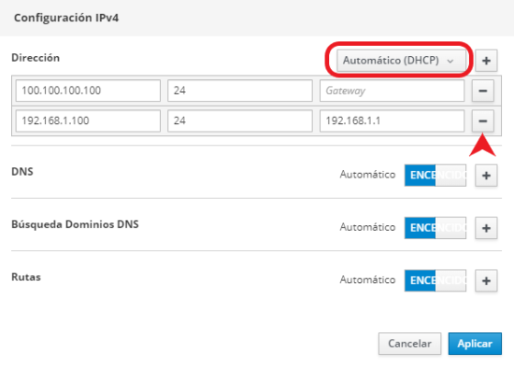Remove the 192.168.1.100 address row

pos(483,120)
